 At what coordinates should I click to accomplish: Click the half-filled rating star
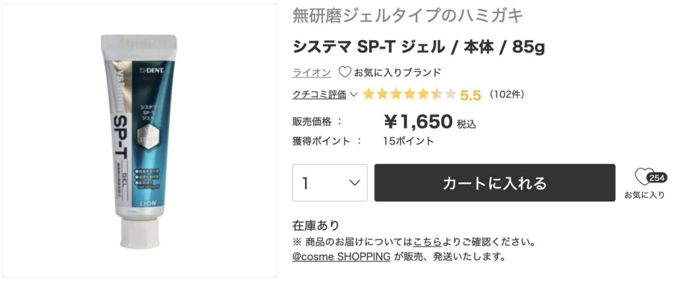[436, 95]
